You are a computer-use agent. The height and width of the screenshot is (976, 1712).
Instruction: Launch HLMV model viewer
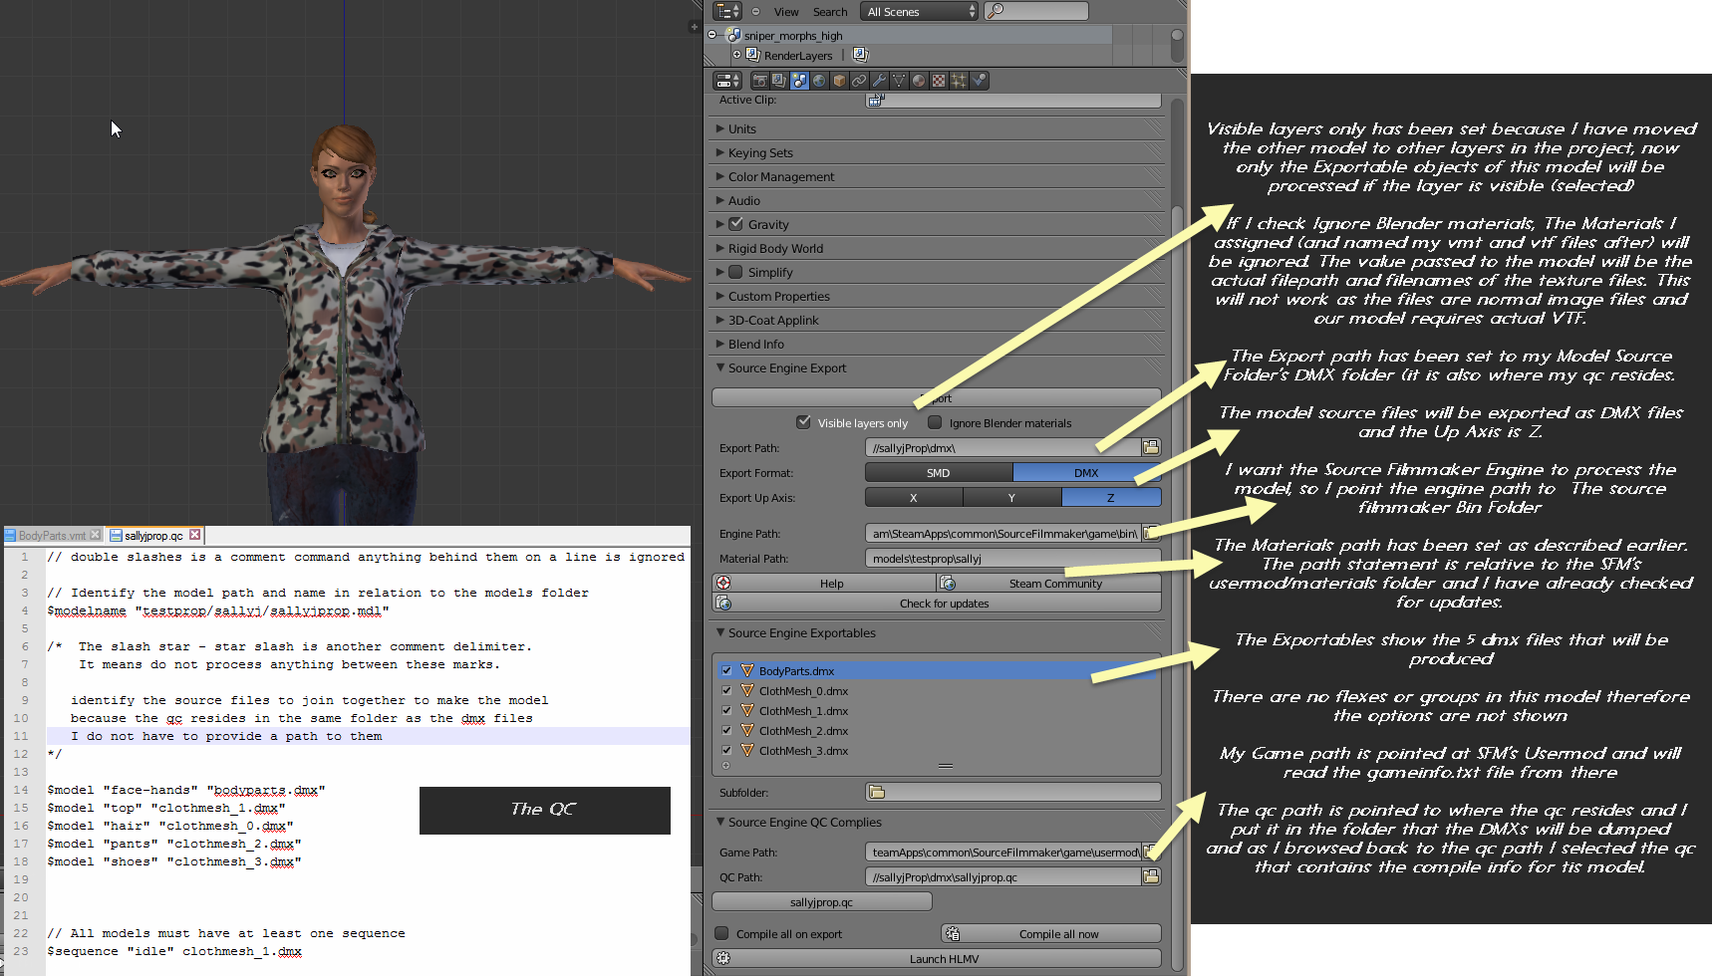[937, 958]
